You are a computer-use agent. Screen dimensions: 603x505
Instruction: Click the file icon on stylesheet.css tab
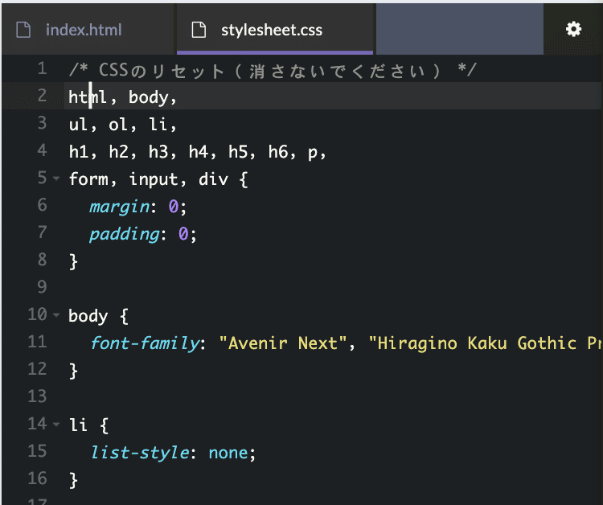pyautogui.click(x=199, y=30)
